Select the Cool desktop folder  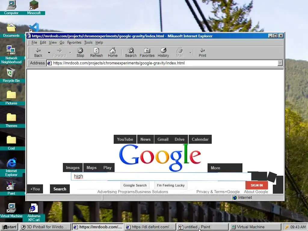coord(11,143)
